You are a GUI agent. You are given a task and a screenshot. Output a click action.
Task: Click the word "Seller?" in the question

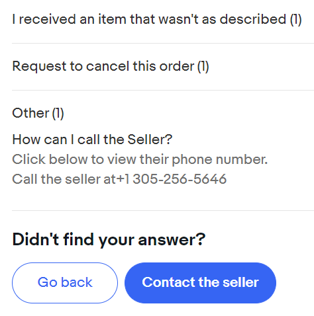[x=150, y=139]
